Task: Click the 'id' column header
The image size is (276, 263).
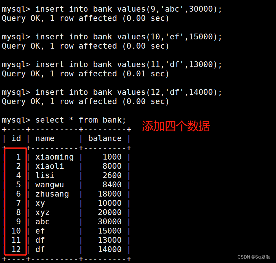Action: pyautogui.click(x=16, y=139)
